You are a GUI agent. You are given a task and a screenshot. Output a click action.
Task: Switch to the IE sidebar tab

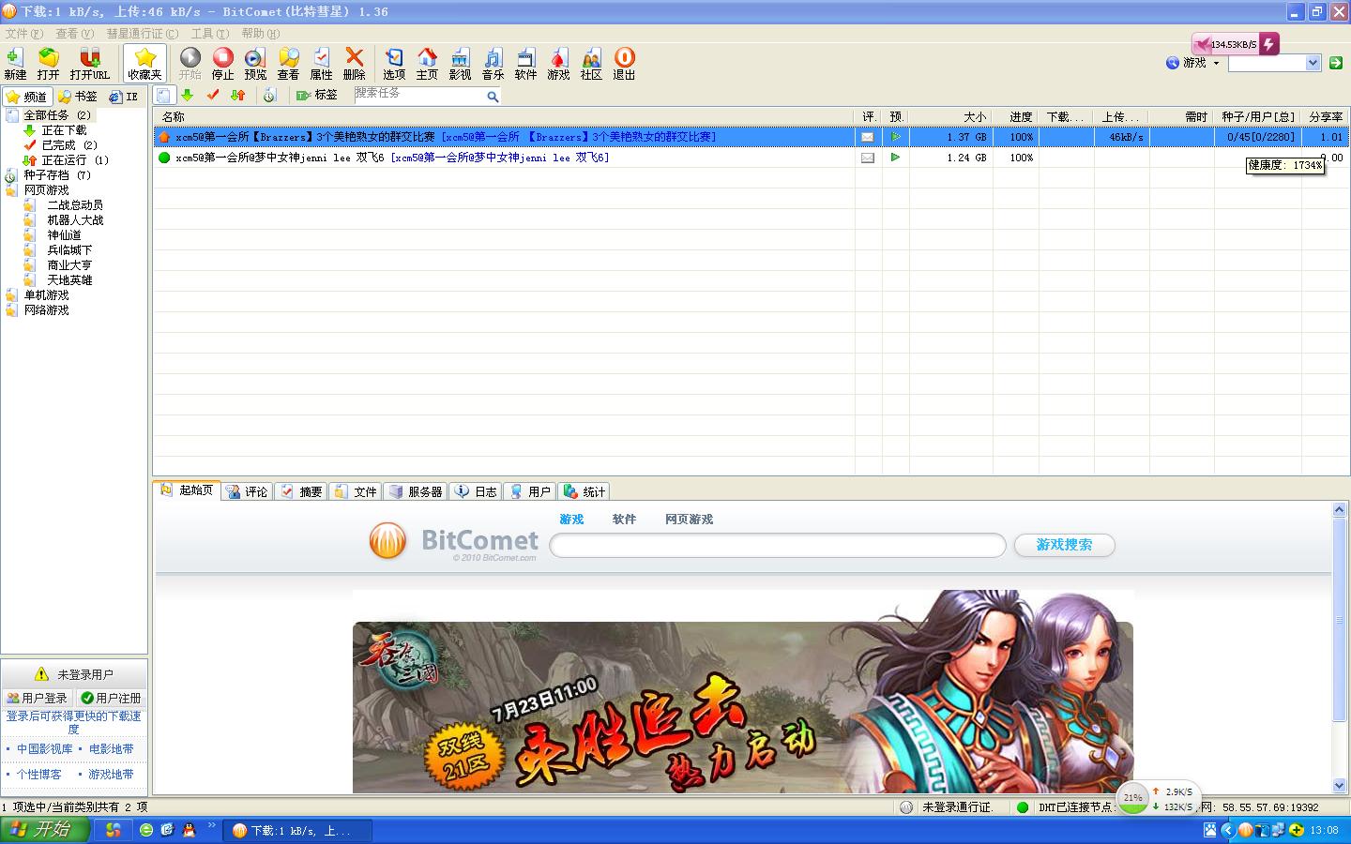(x=124, y=97)
